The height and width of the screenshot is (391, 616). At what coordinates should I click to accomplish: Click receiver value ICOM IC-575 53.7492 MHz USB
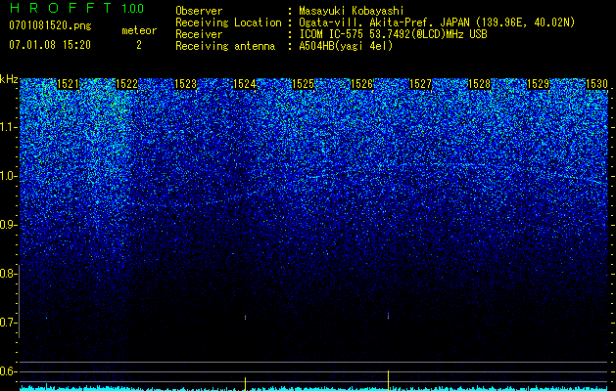pyautogui.click(x=393, y=34)
